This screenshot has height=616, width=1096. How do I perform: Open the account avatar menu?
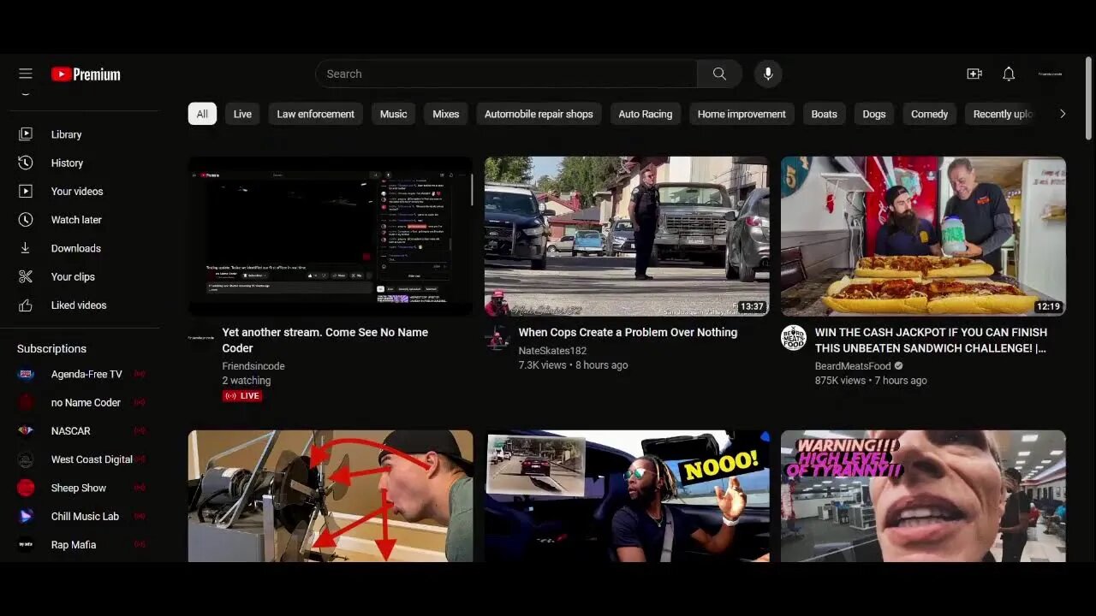[1050, 74]
